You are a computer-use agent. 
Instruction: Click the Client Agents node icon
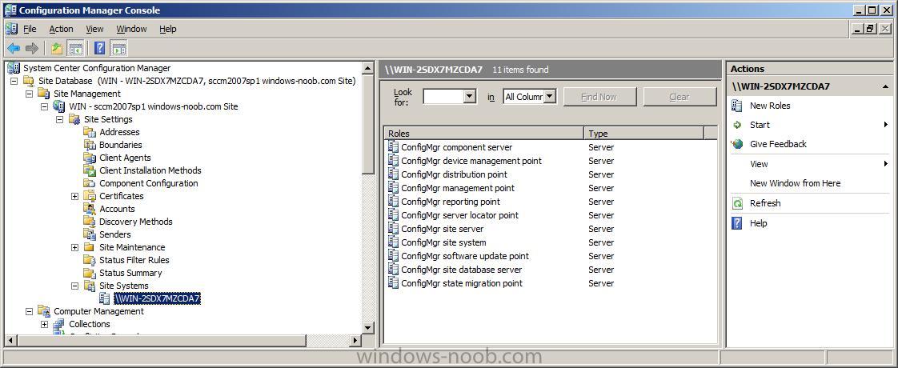tap(90, 158)
